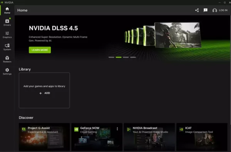The width and height of the screenshot is (231, 152).
Task: Click 'Add your games and apps to library' text
Action: tap(44, 86)
